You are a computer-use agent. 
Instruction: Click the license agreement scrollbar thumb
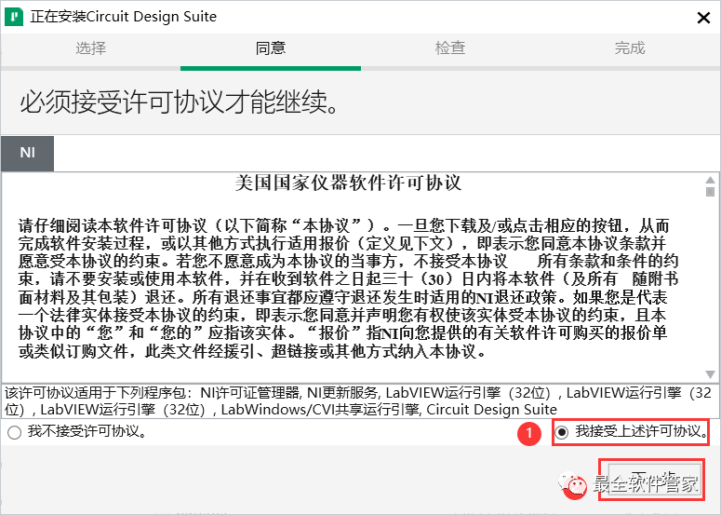710,192
